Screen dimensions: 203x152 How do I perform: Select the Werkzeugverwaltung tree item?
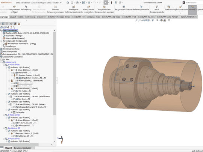[11, 49]
